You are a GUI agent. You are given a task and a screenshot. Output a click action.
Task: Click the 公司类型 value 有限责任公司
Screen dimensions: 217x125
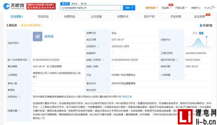[x=57, y=75]
